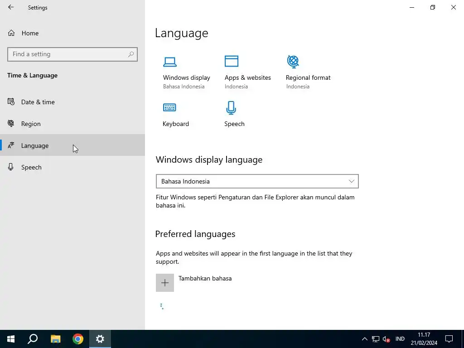This screenshot has height=348, width=464.
Task: Minimize the Settings window
Action: (411, 7)
